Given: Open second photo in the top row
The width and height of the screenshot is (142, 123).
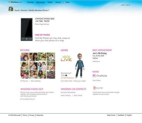Looking at the screenshot, I should coord(33,57).
